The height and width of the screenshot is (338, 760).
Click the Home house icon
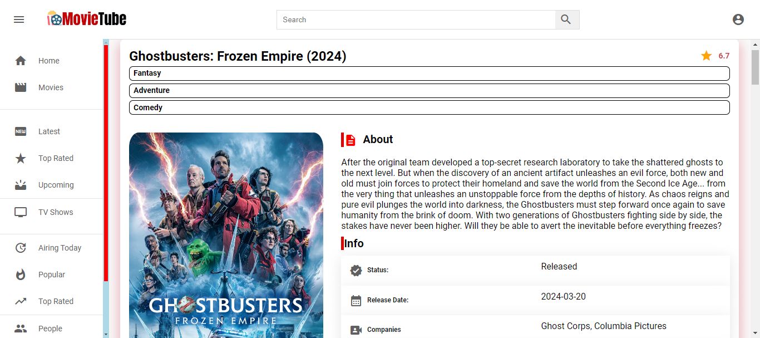tap(21, 61)
